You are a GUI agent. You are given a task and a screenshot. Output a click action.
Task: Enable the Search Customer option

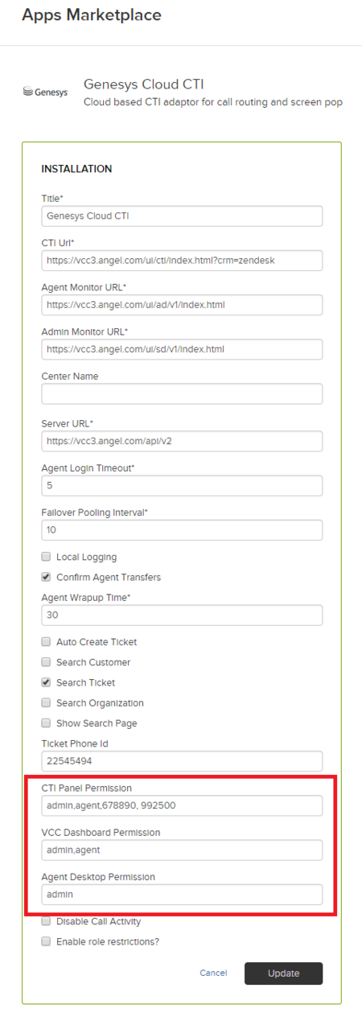46,662
